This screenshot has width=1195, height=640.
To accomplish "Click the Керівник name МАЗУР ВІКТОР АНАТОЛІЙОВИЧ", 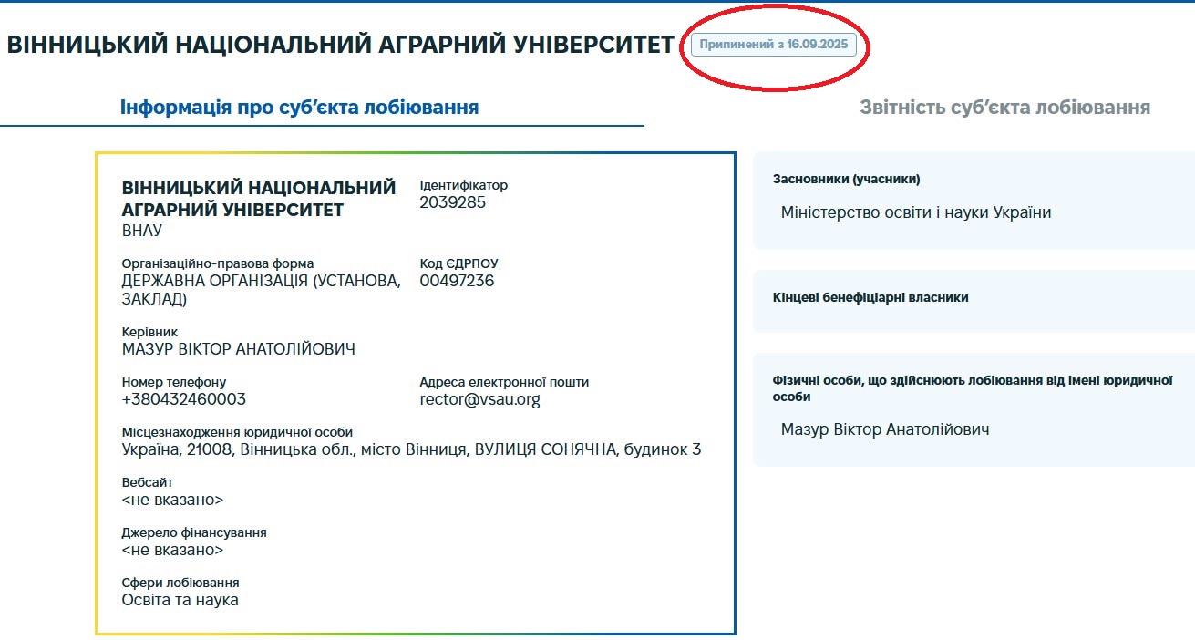I will (x=238, y=349).
